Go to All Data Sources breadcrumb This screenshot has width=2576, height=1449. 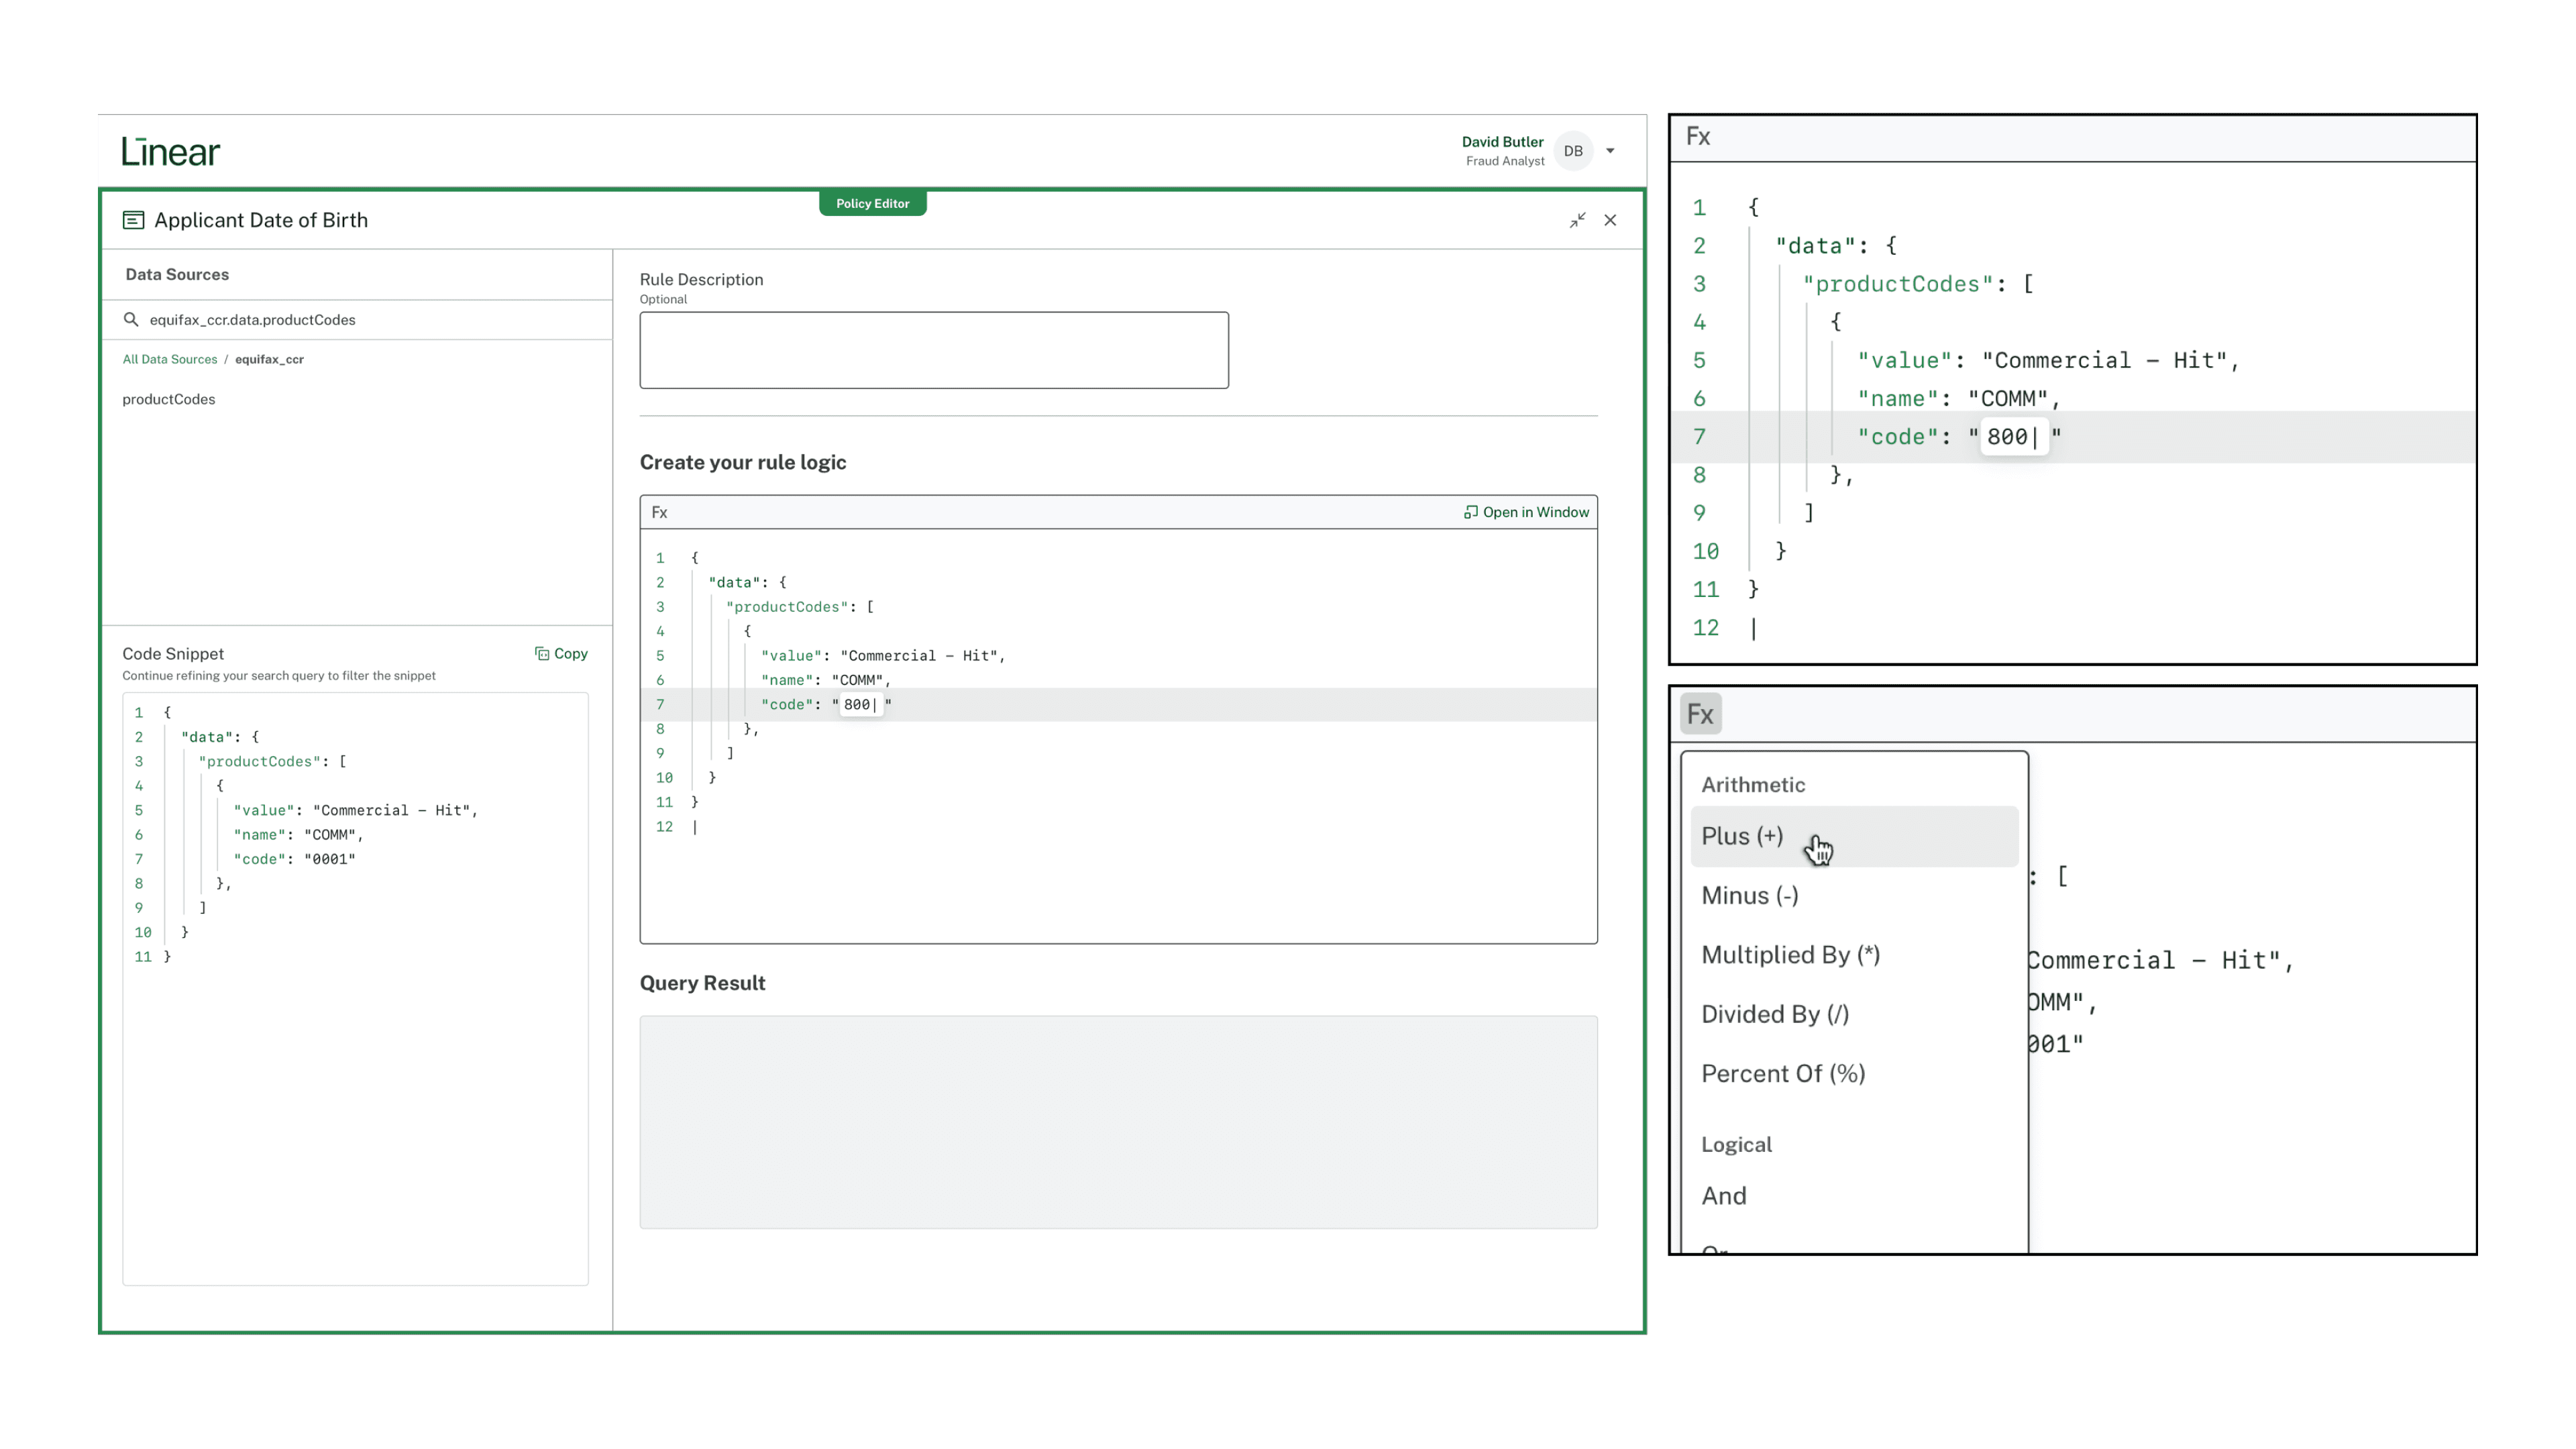click(169, 359)
